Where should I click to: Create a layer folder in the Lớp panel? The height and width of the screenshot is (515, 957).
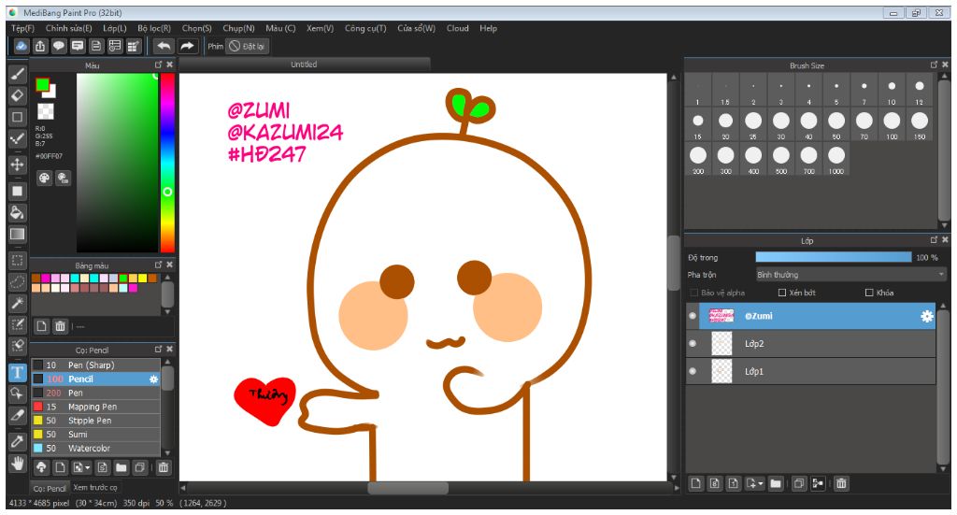775,484
